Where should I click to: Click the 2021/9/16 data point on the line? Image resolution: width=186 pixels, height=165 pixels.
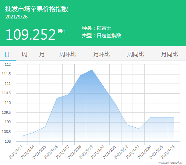point(57,98)
